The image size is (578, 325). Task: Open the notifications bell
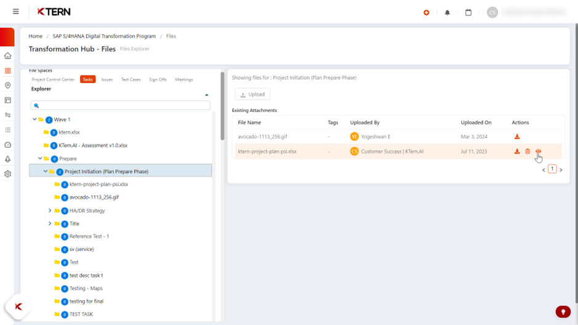447,12
